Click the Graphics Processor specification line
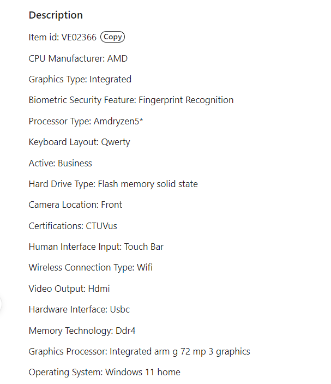331x384 pixels. (x=139, y=351)
